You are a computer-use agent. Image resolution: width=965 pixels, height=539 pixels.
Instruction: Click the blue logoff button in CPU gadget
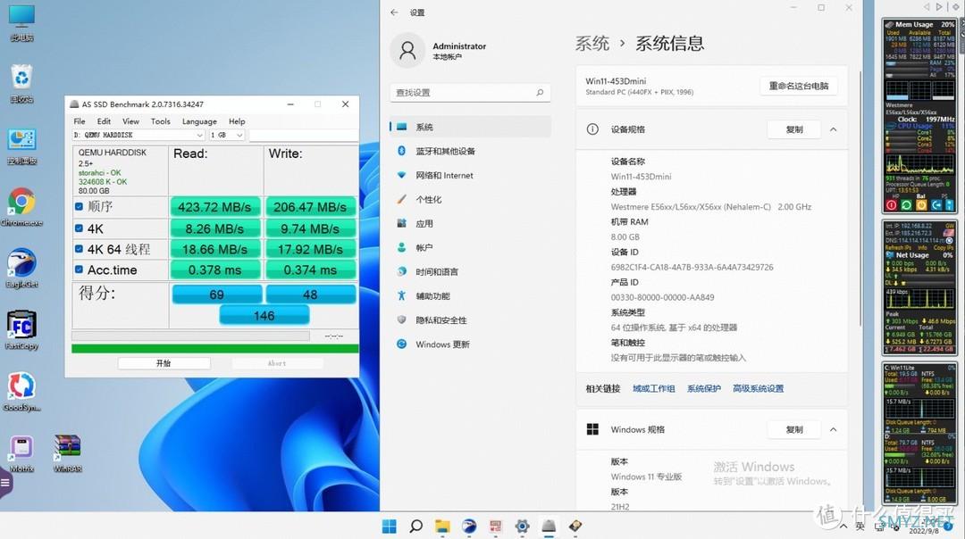936,205
